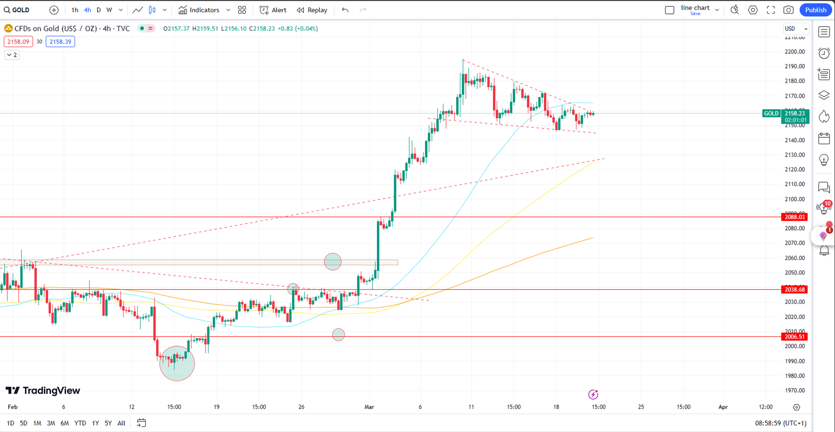Switch to the Daily (D) timeframe
The height and width of the screenshot is (432, 835).
pyautogui.click(x=99, y=10)
